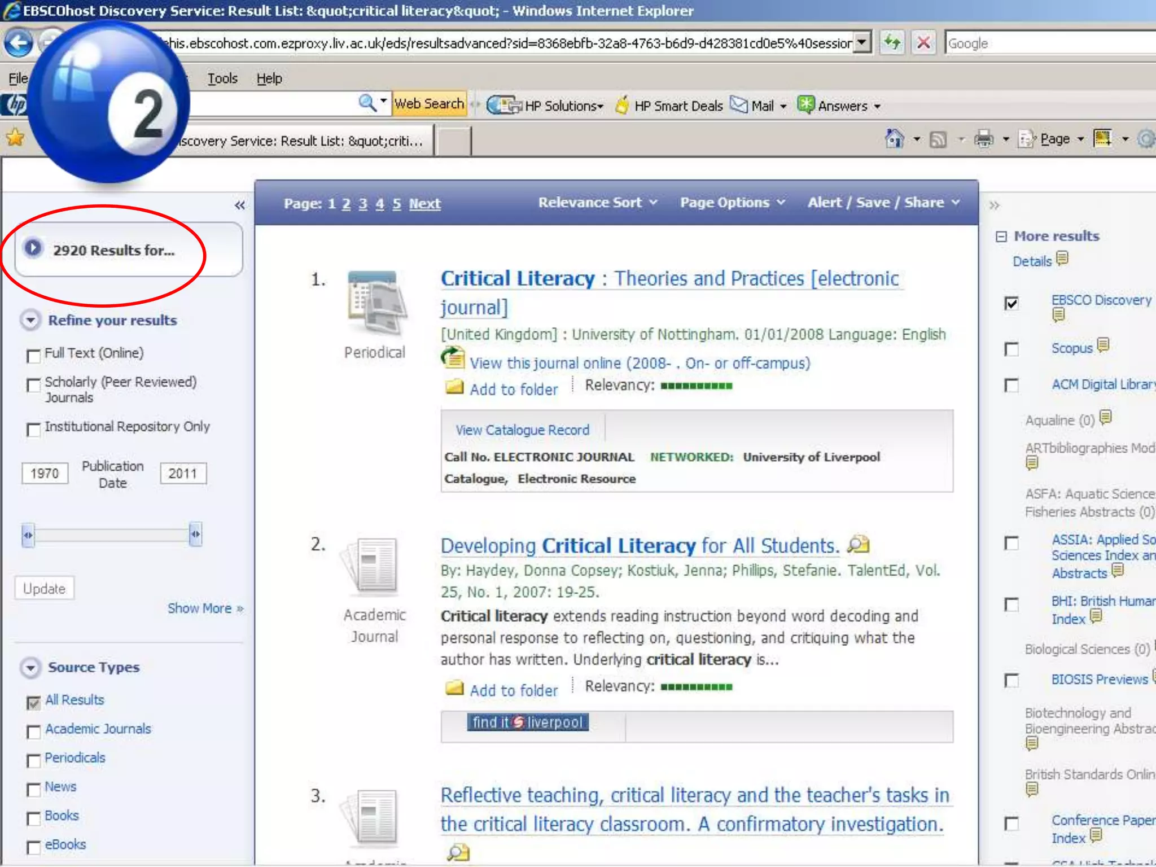1156x867 pixels.
Task: Collapse left panel with the double chevron icon
Action: tap(239, 205)
